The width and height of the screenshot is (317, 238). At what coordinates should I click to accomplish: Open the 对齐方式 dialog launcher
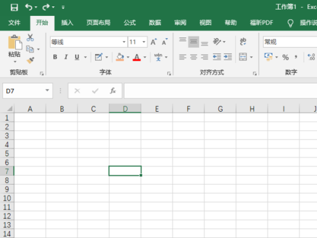tap(255, 74)
